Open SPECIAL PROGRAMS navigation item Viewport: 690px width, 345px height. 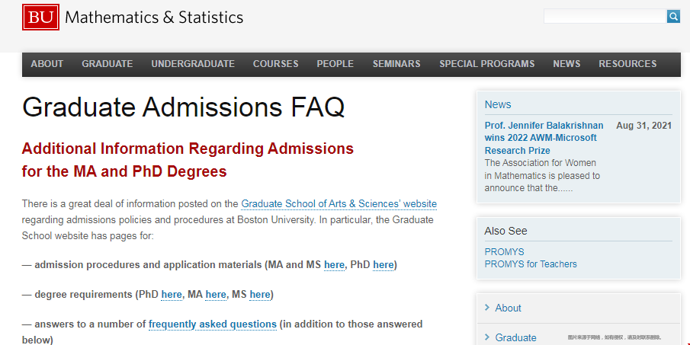pos(487,64)
